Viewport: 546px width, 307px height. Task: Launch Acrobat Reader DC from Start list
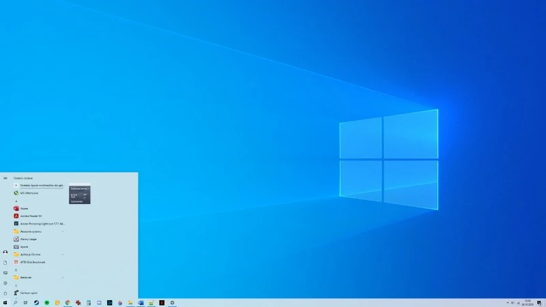point(39,216)
